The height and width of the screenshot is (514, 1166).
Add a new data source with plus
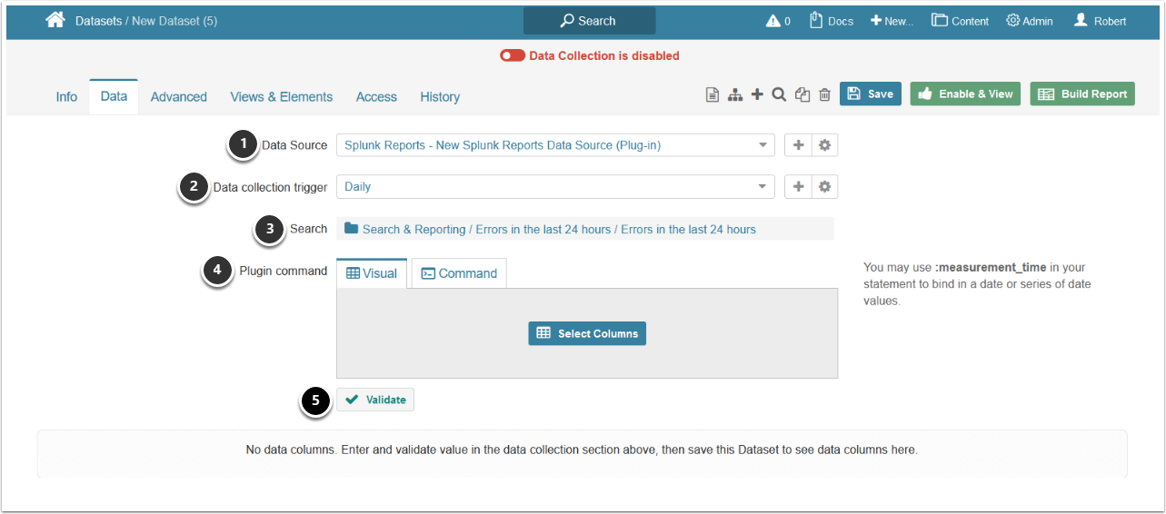coord(798,145)
